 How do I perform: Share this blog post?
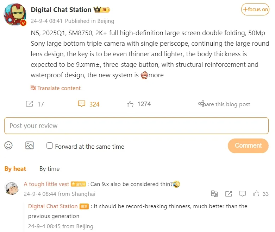tap(224, 104)
